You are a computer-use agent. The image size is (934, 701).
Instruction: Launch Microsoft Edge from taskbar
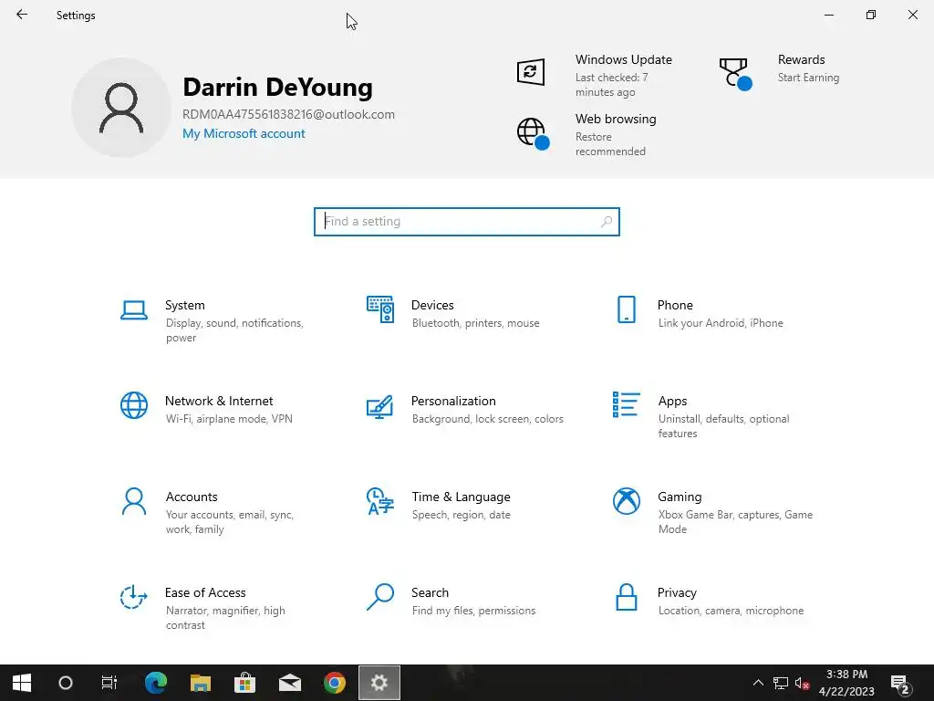[155, 683]
